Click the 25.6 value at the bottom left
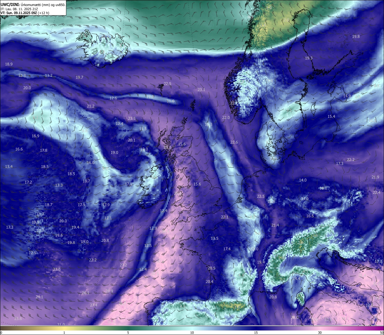 point(18,318)
